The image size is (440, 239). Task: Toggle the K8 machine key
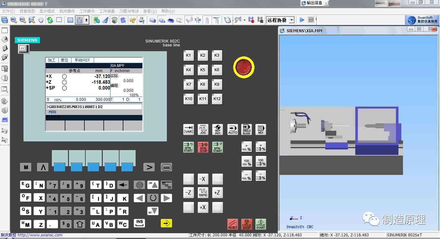203,84
